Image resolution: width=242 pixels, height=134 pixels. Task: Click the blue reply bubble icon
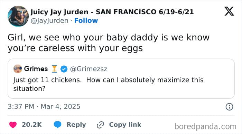coord(58,125)
